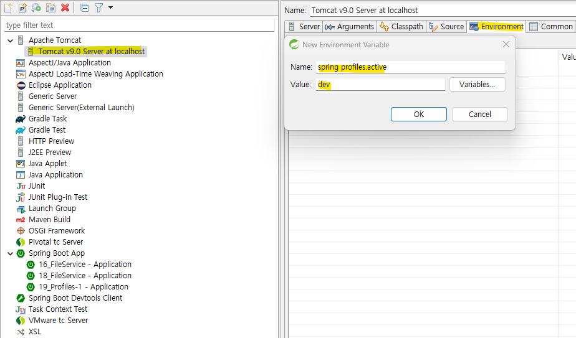The width and height of the screenshot is (576, 338).
Task: Click the XSL configuration icon
Action: coord(21,332)
